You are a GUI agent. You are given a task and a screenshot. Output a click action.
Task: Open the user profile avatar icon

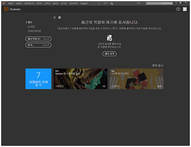click(185, 9)
